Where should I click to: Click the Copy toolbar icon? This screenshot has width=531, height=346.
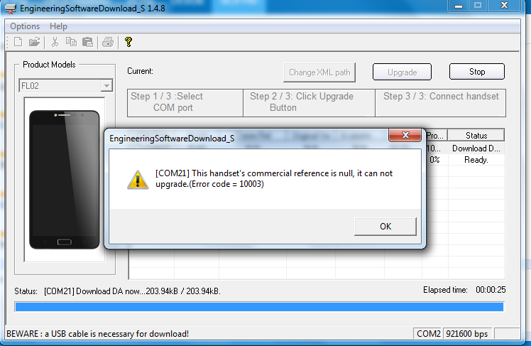(71, 42)
